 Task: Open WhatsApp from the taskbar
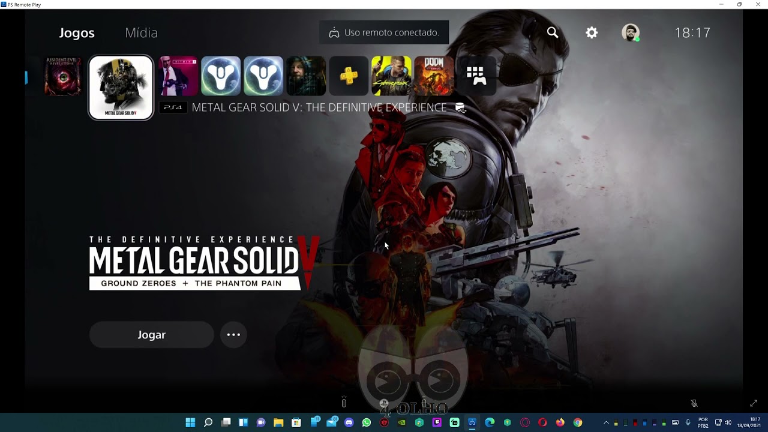[x=367, y=422]
